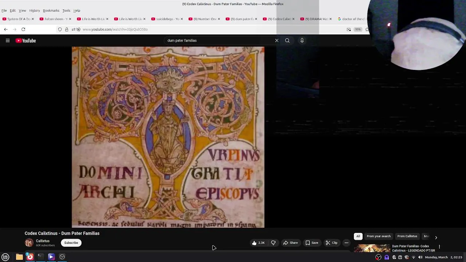Like the video with thumbs up
The height and width of the screenshot is (262, 466).
(x=258, y=243)
